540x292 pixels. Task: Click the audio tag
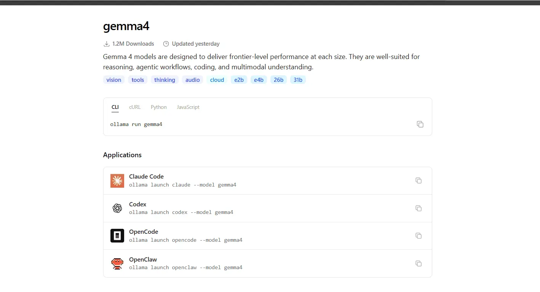point(193,80)
